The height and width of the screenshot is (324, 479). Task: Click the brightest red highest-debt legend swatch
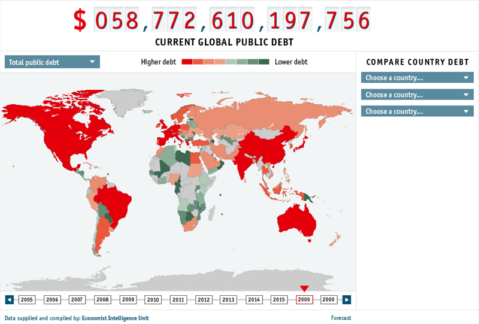click(187, 62)
